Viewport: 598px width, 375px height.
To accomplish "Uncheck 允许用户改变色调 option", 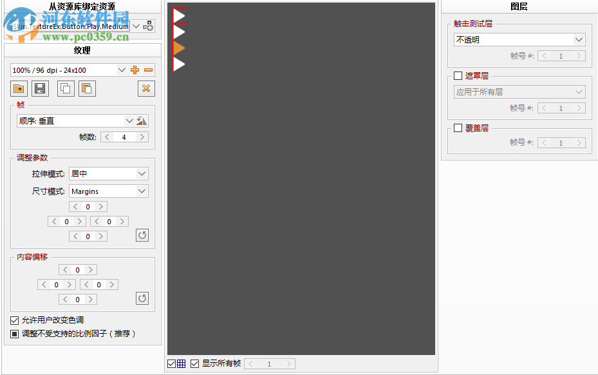I will coord(14,320).
